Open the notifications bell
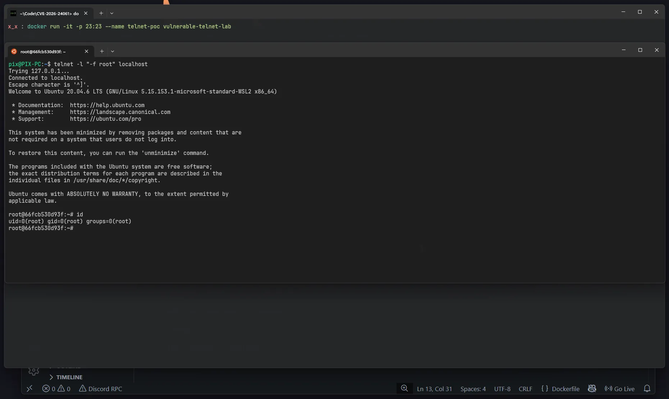This screenshot has width=669, height=399. 647,389
